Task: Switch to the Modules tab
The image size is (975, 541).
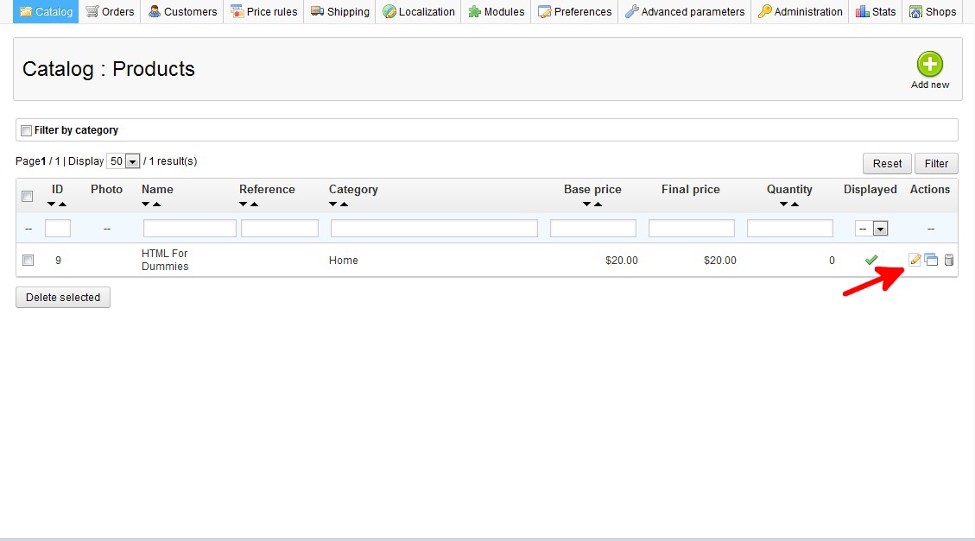Action: (497, 12)
